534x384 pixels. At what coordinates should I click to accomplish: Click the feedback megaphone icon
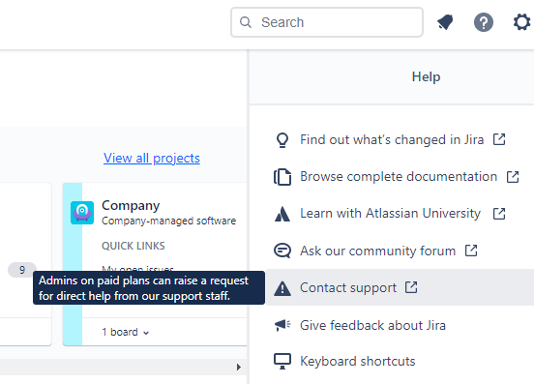pyautogui.click(x=282, y=325)
